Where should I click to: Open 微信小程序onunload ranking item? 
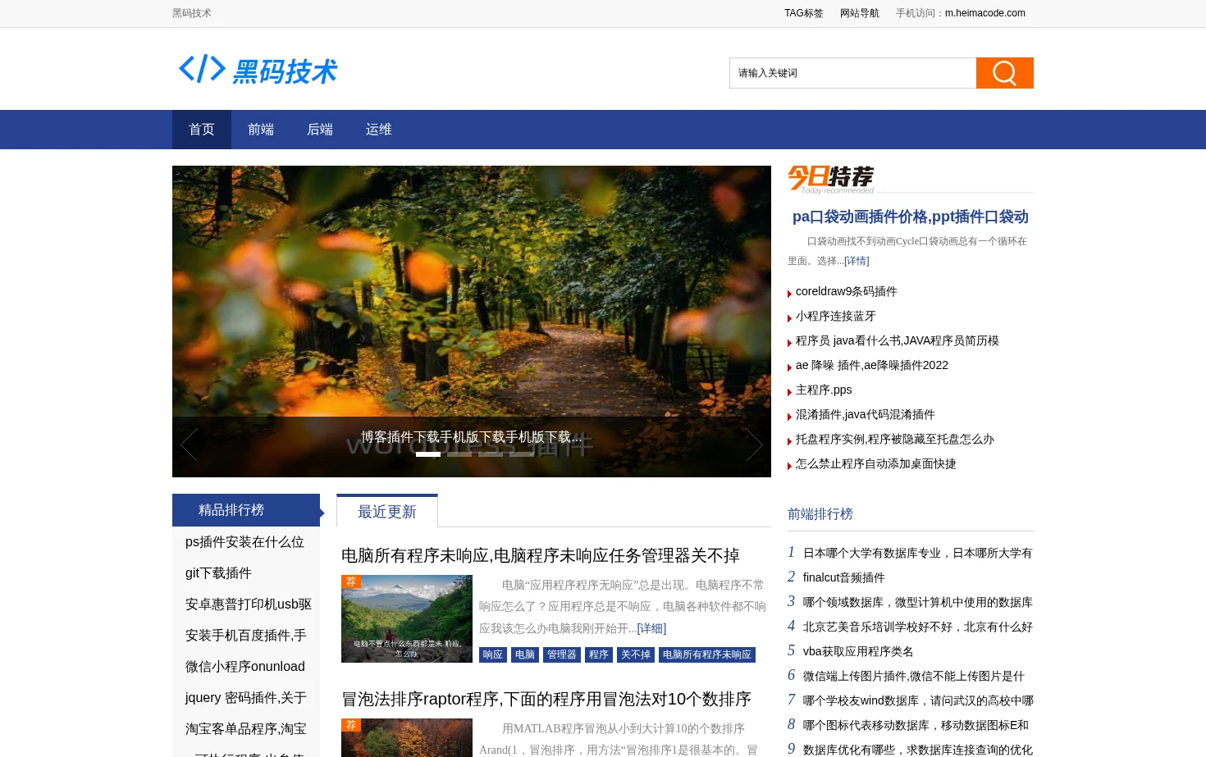pyautogui.click(x=245, y=667)
